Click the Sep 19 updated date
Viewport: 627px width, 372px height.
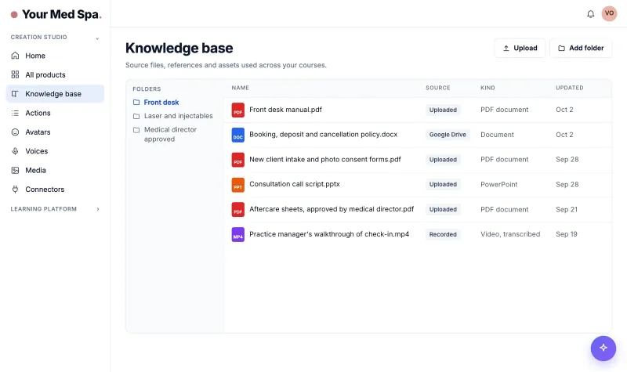(x=566, y=234)
